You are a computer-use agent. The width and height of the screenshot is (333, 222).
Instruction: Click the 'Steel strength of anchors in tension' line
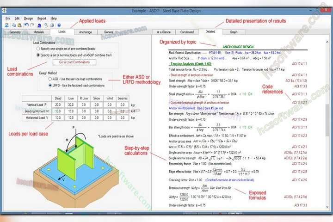191,75
